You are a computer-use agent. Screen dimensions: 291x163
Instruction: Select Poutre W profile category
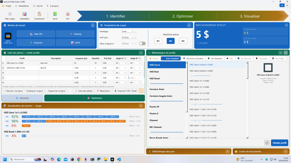(x=167, y=107)
